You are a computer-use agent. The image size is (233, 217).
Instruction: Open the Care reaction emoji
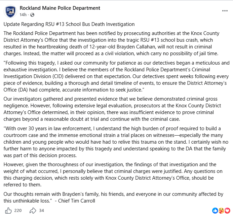pyautogui.click(x=221, y=211)
